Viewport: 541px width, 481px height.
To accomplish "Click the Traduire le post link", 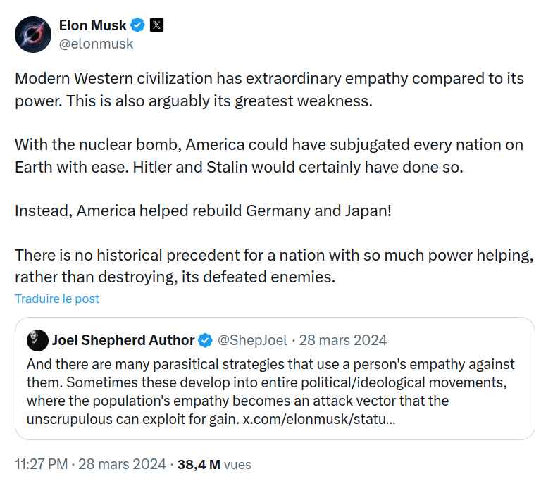I will click(57, 299).
